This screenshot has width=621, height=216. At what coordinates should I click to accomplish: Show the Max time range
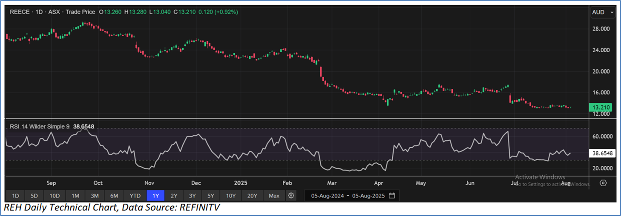click(274, 196)
